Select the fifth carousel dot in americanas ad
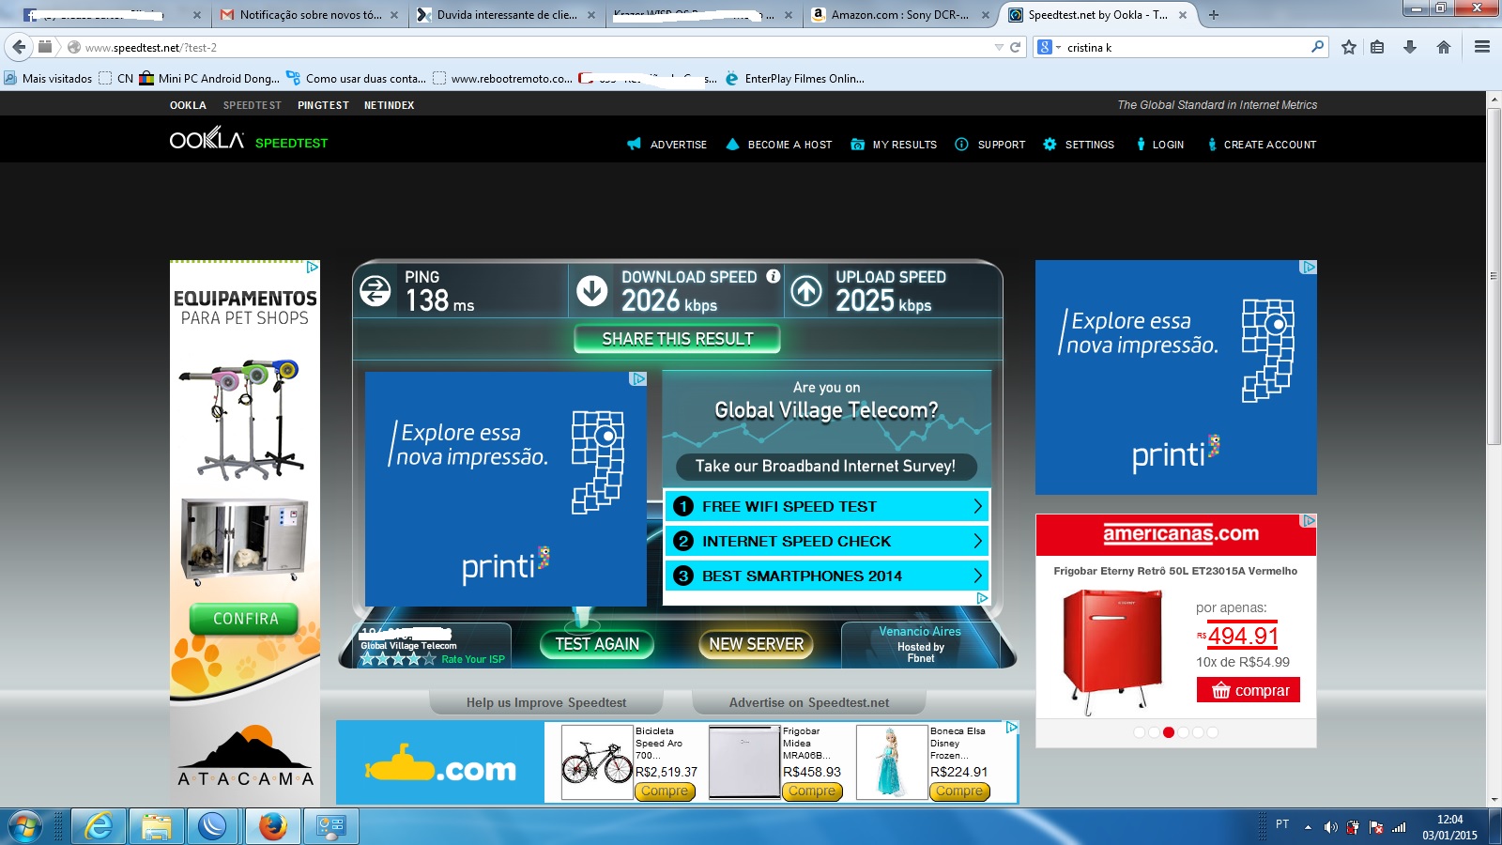The height and width of the screenshot is (845, 1502). (x=1198, y=732)
